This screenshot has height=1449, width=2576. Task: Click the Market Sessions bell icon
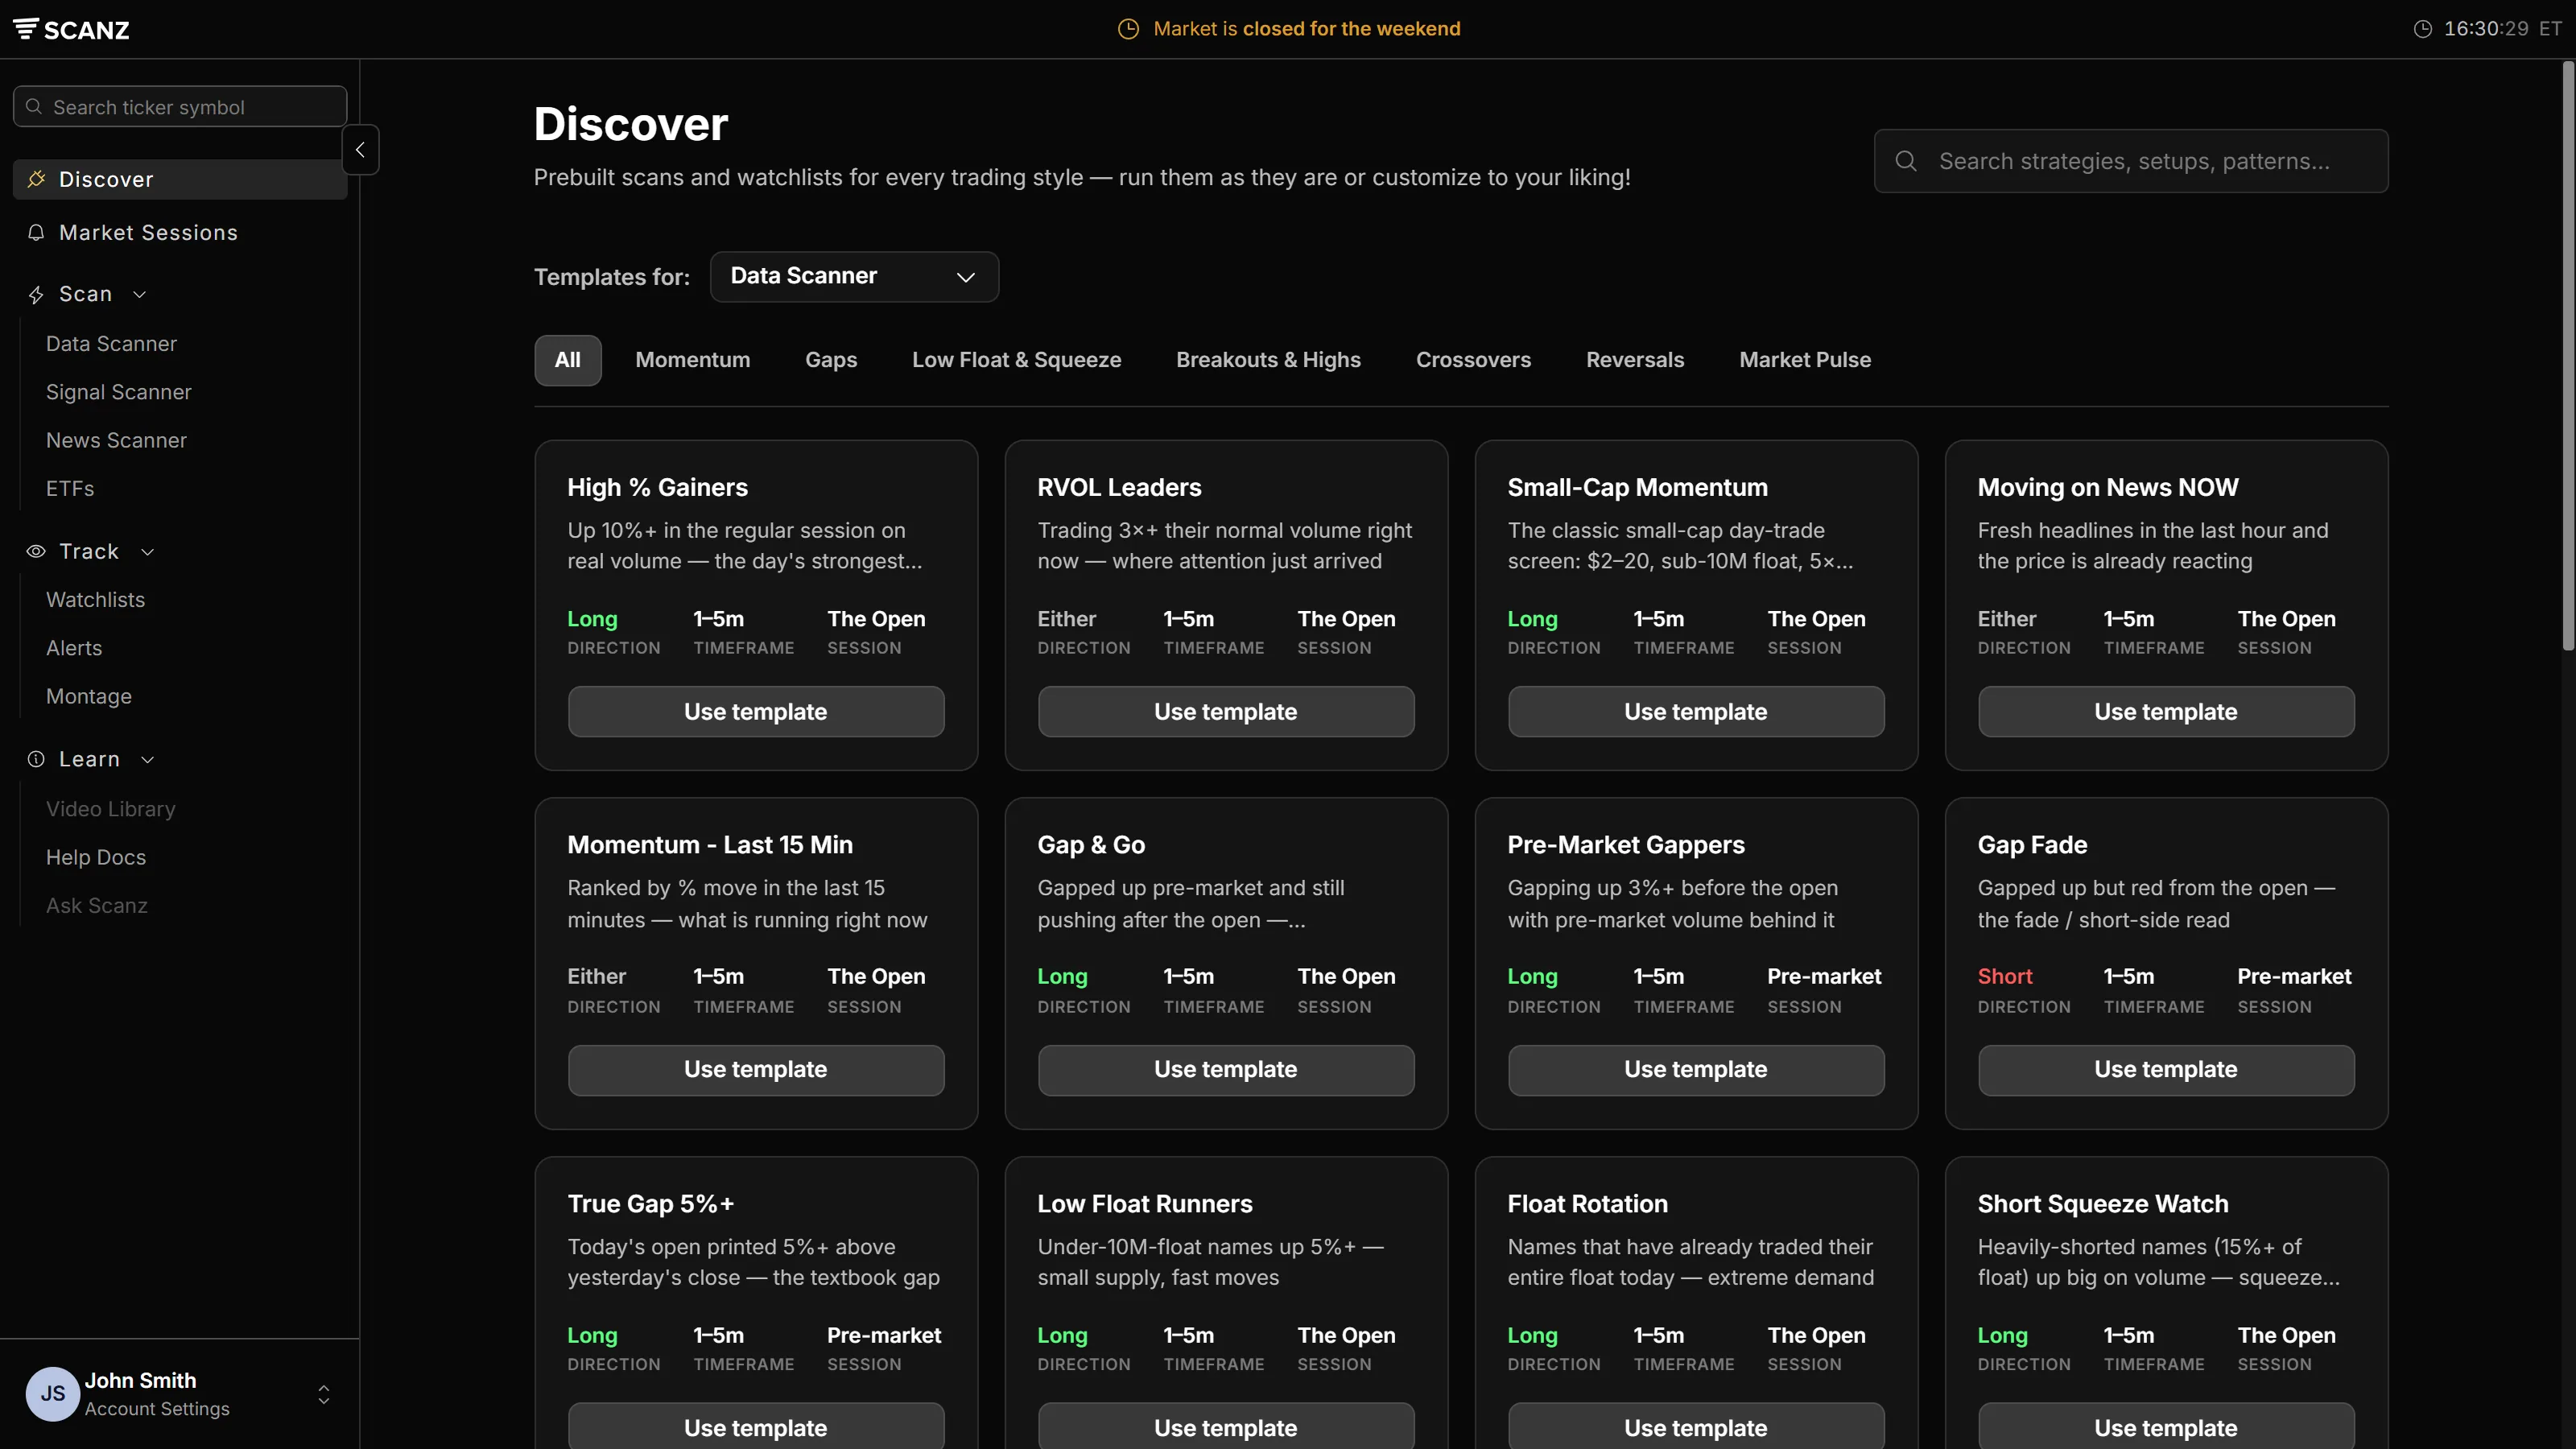[x=36, y=232]
